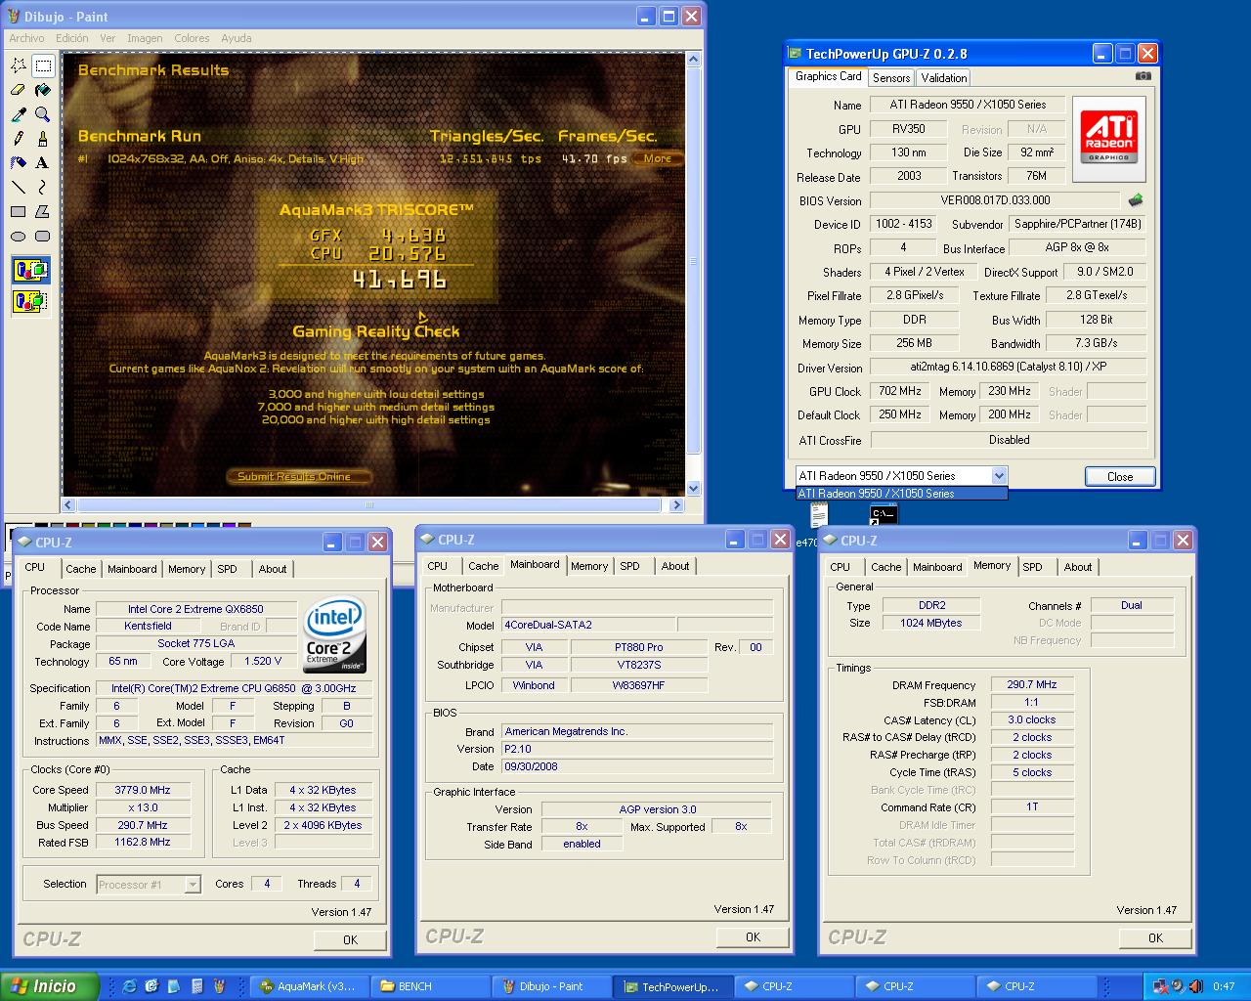Open the CPU tab in the middle CPU-Z window

(x=437, y=566)
